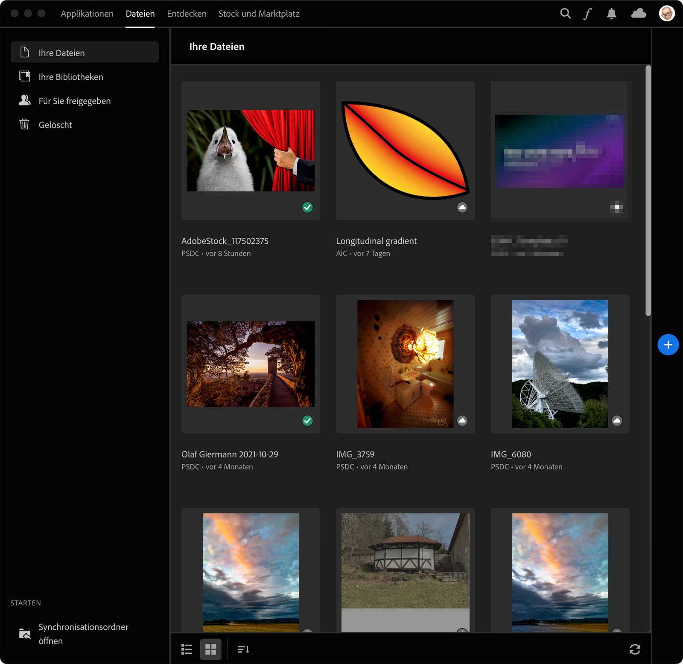The width and height of the screenshot is (683, 664).
Task: Switch to grid view
Action: [x=211, y=649]
